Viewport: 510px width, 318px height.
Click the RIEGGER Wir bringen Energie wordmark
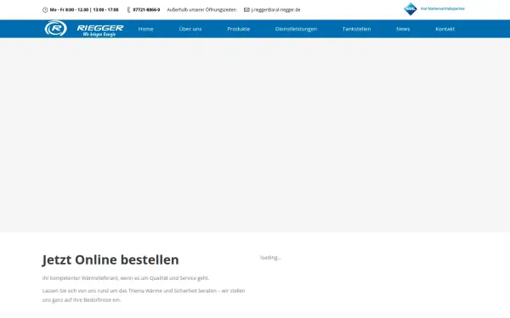[x=99, y=31]
